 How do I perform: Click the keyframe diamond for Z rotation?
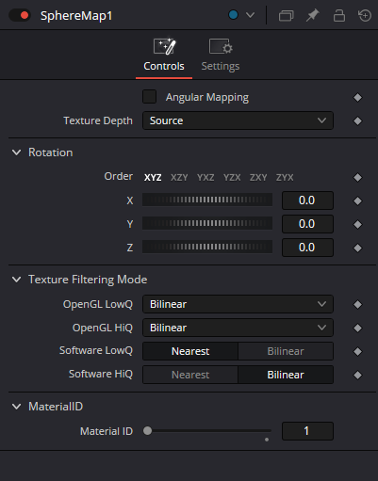coord(357,248)
